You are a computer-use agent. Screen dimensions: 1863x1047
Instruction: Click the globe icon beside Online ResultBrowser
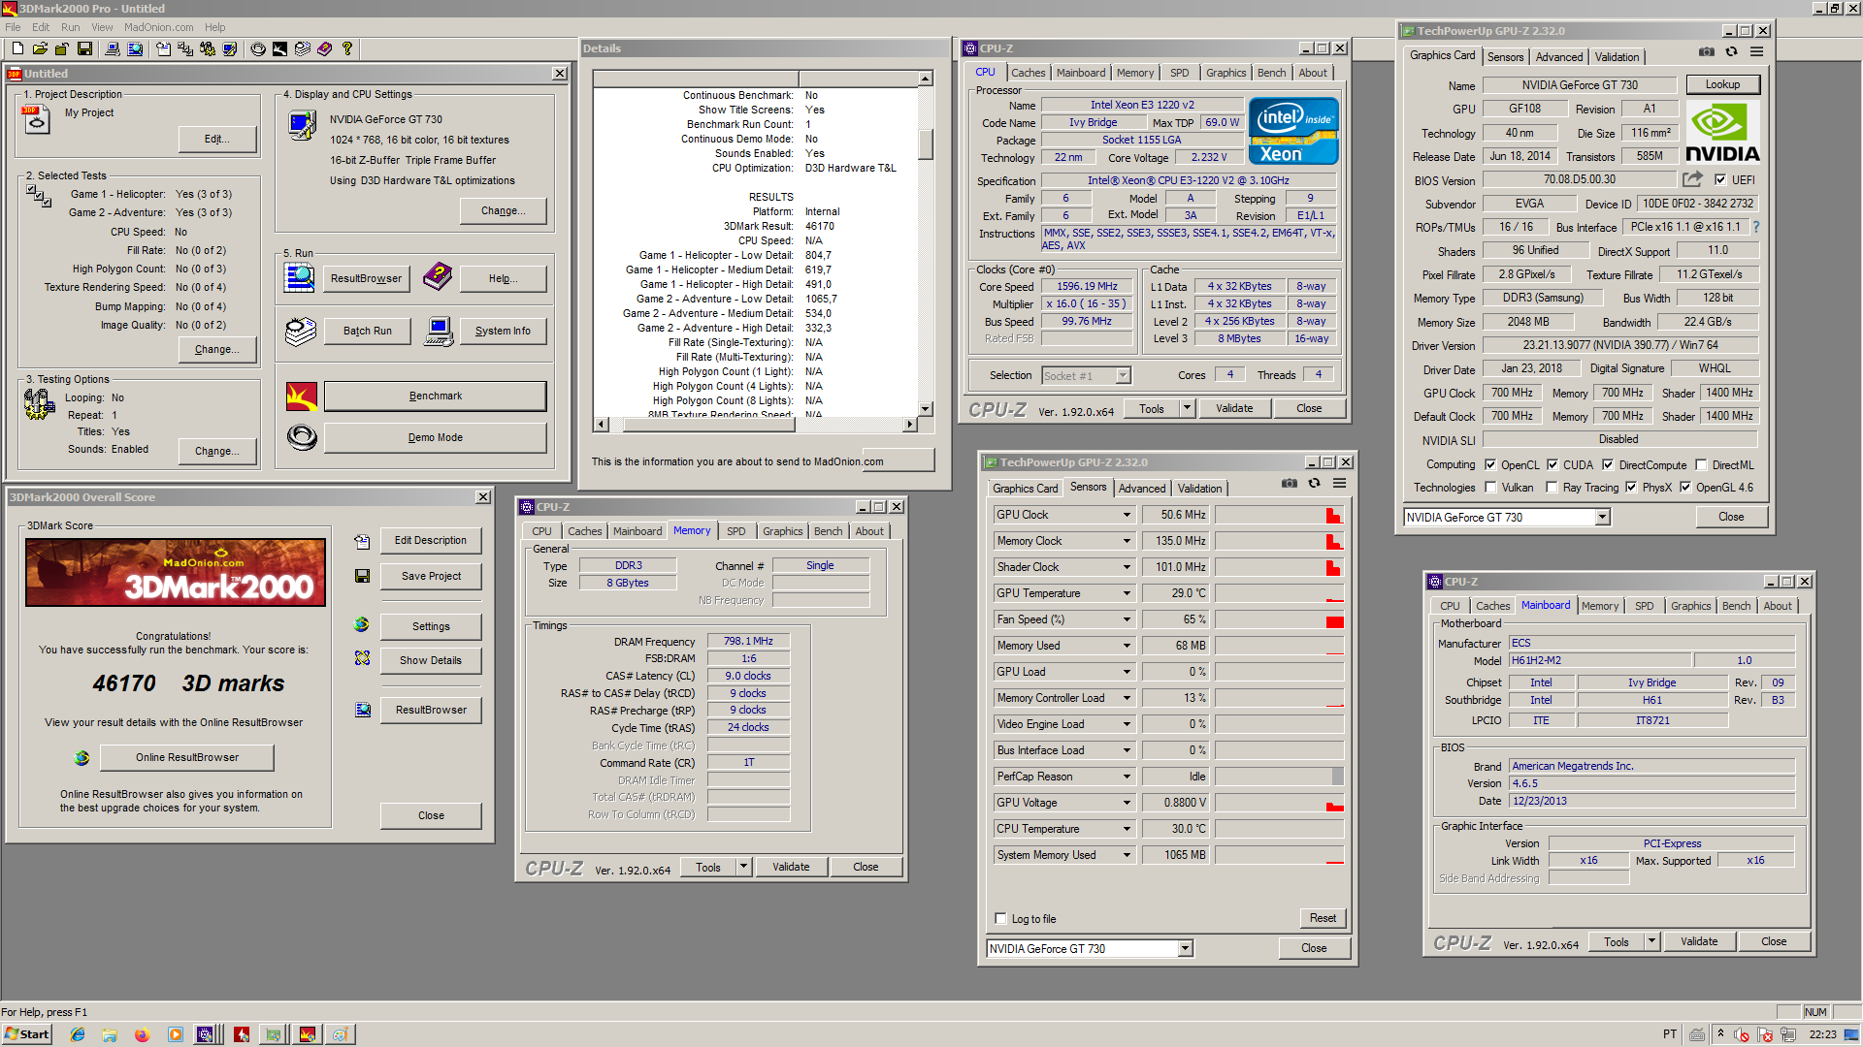click(82, 757)
